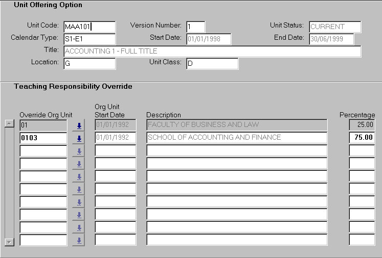Click the Percentage field showing 25.00

point(362,125)
